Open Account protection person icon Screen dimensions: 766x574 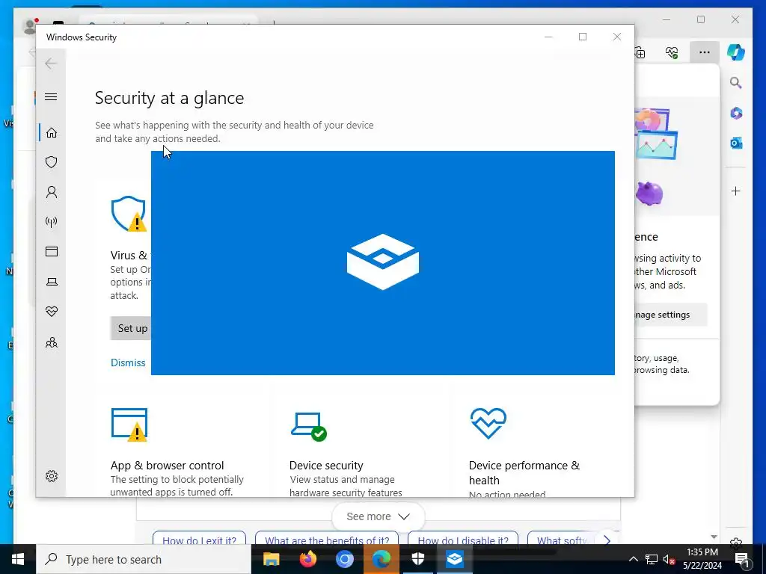52,192
